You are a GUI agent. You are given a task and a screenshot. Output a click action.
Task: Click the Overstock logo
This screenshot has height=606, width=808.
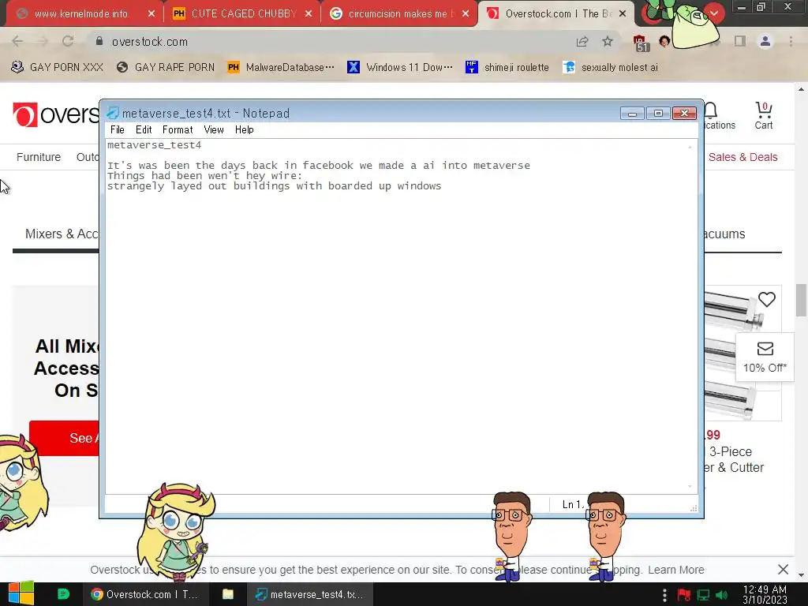56,114
